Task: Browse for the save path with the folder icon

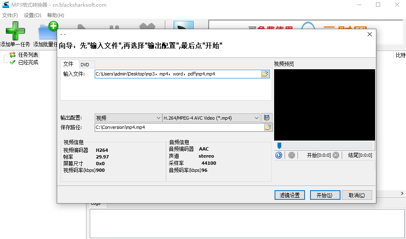Action: (268, 127)
